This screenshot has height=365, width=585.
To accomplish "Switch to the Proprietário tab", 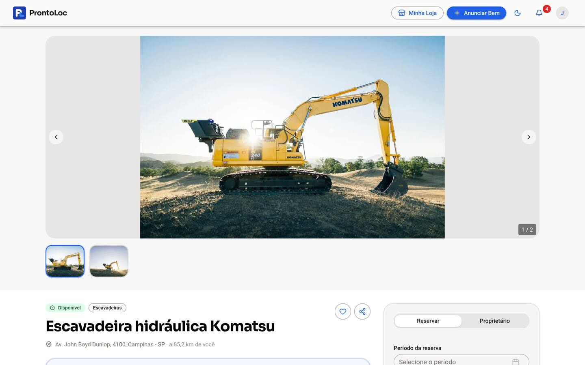I will [495, 321].
